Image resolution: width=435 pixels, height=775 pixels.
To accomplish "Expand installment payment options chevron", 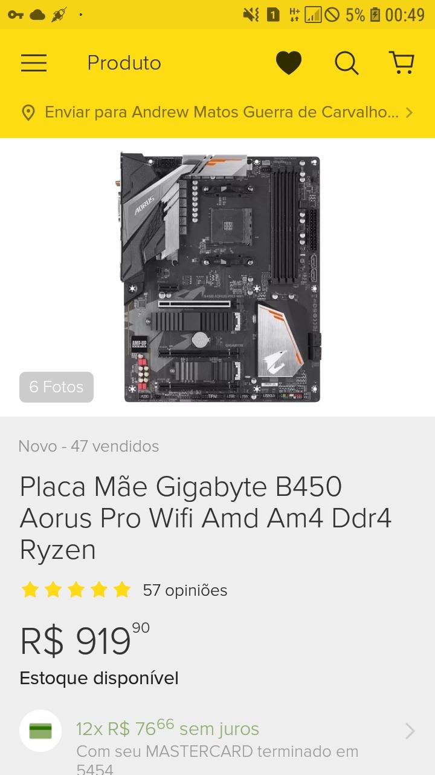I will click(410, 731).
